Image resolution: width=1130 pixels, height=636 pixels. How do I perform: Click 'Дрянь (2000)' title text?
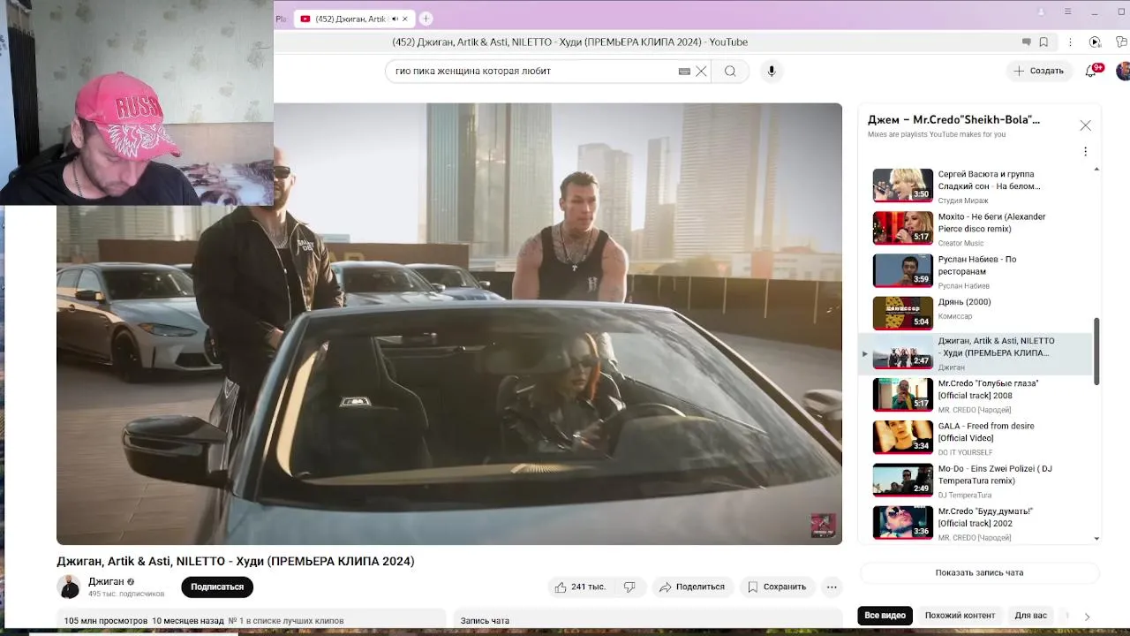[964, 302]
